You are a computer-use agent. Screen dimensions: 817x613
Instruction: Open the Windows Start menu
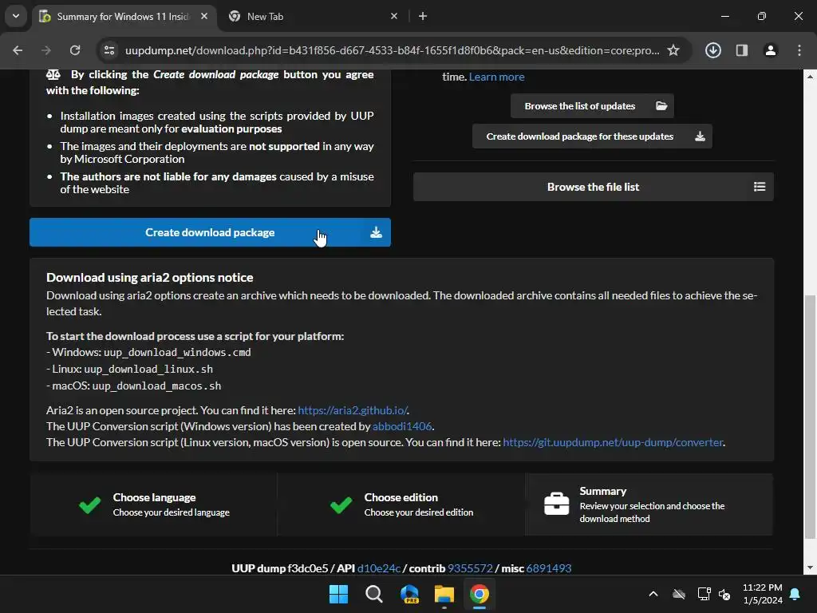click(338, 594)
